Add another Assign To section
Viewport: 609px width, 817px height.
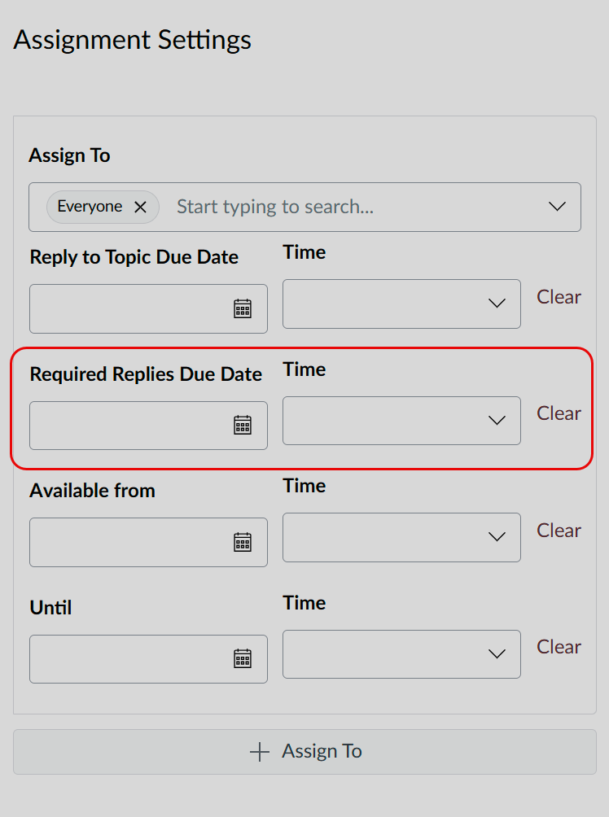click(304, 752)
